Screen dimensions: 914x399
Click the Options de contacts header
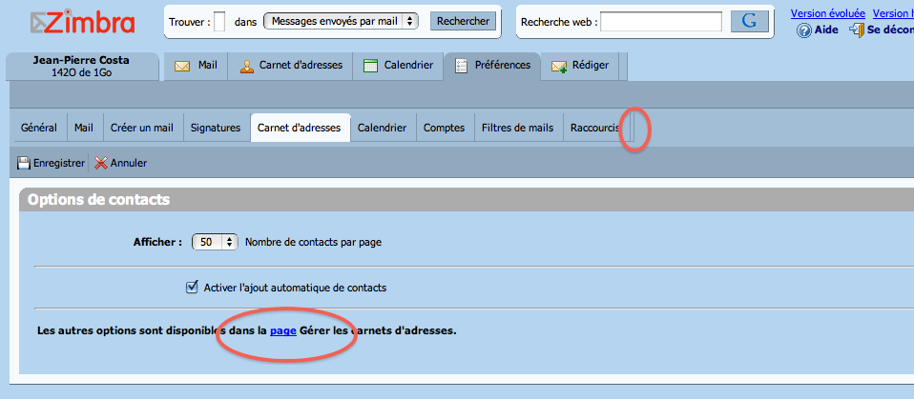pos(98,200)
